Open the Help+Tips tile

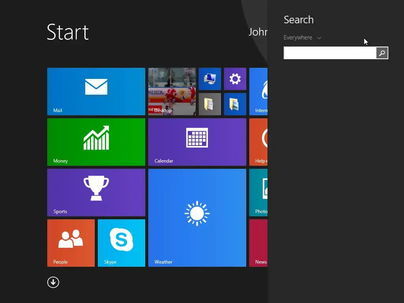(258, 142)
